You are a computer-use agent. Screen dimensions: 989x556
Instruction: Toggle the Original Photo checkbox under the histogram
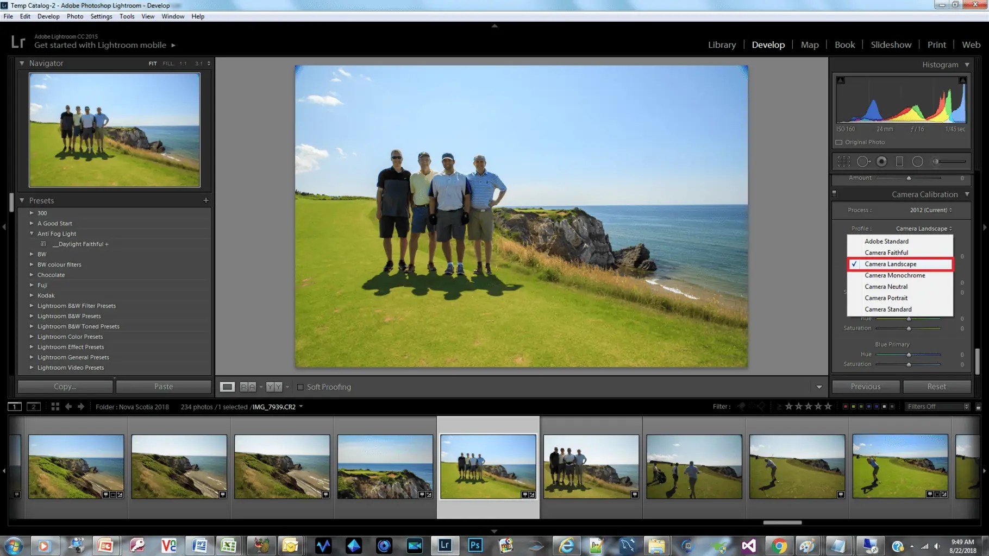838,142
